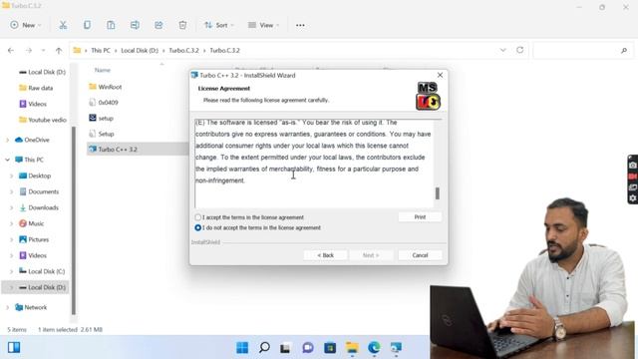Select I accept the terms radio button
Image resolution: width=638 pixels, height=359 pixels.
(197, 217)
